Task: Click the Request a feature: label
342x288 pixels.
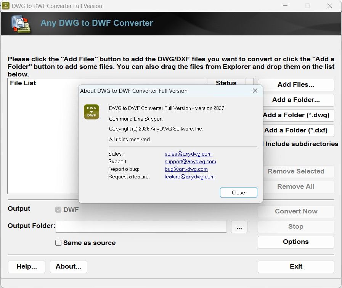Action: coord(129,177)
